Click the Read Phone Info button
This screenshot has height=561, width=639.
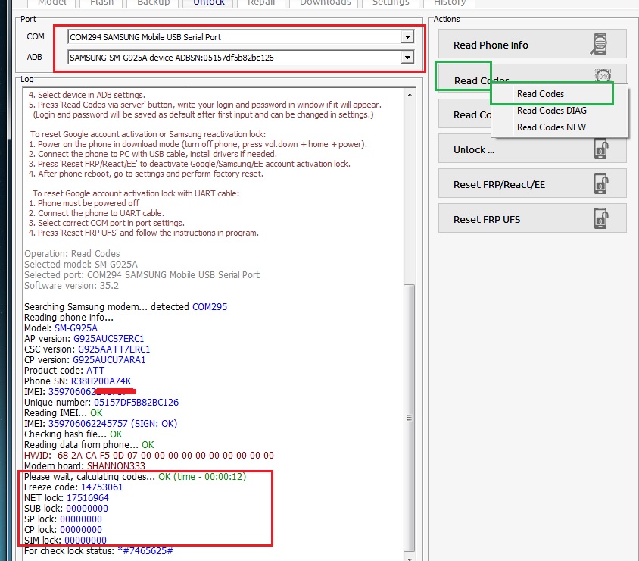click(532, 44)
